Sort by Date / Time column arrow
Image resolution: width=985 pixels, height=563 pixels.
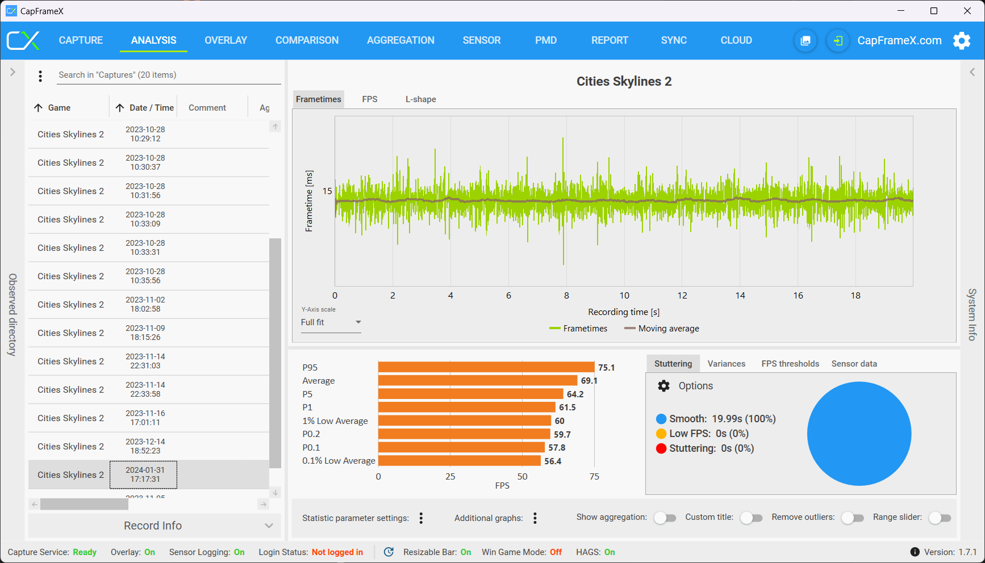[120, 108]
